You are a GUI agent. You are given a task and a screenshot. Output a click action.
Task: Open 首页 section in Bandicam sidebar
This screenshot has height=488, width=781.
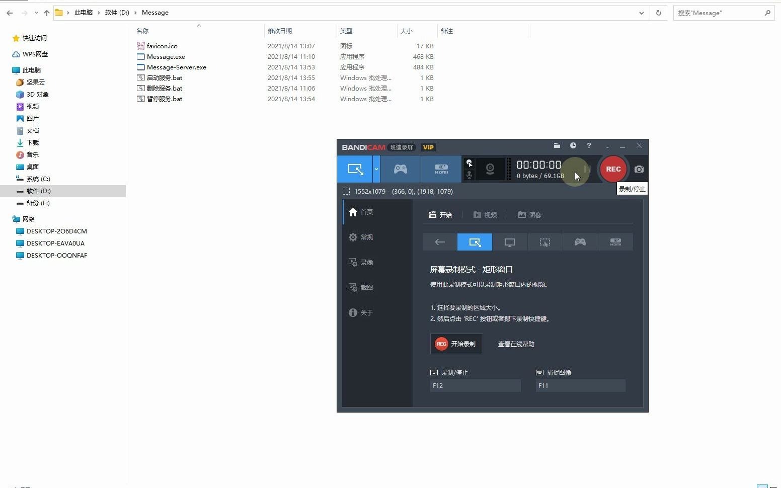pos(377,212)
